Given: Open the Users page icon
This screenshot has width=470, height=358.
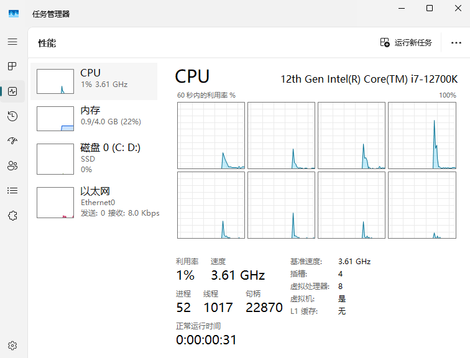Looking at the screenshot, I should click(12, 166).
